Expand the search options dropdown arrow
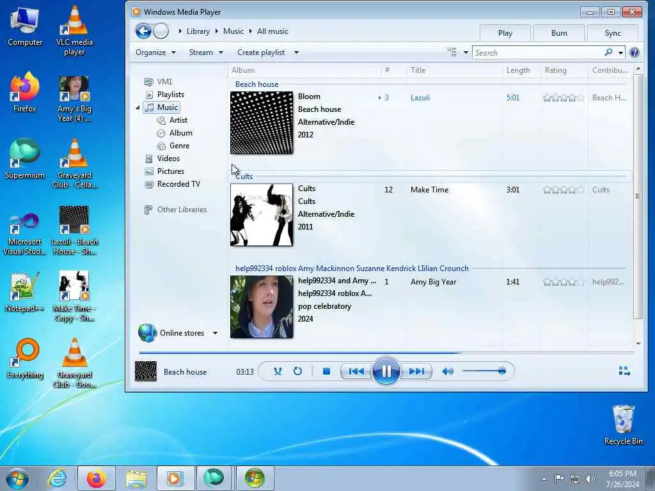 click(x=620, y=52)
